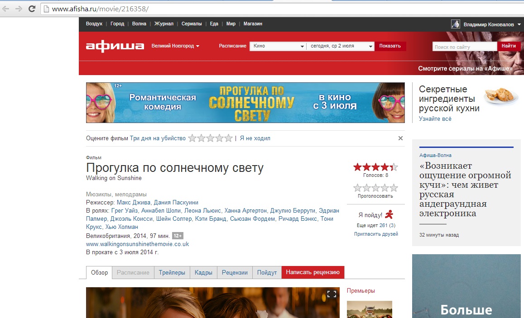Expand the movie still to fullscreen
The width and height of the screenshot is (524, 318).
coord(332,294)
